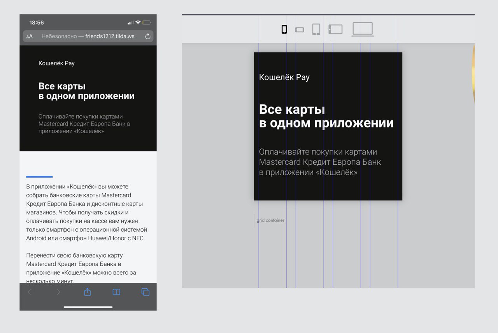Select the tablet landscape device icon
498x333 pixels.
click(x=335, y=30)
